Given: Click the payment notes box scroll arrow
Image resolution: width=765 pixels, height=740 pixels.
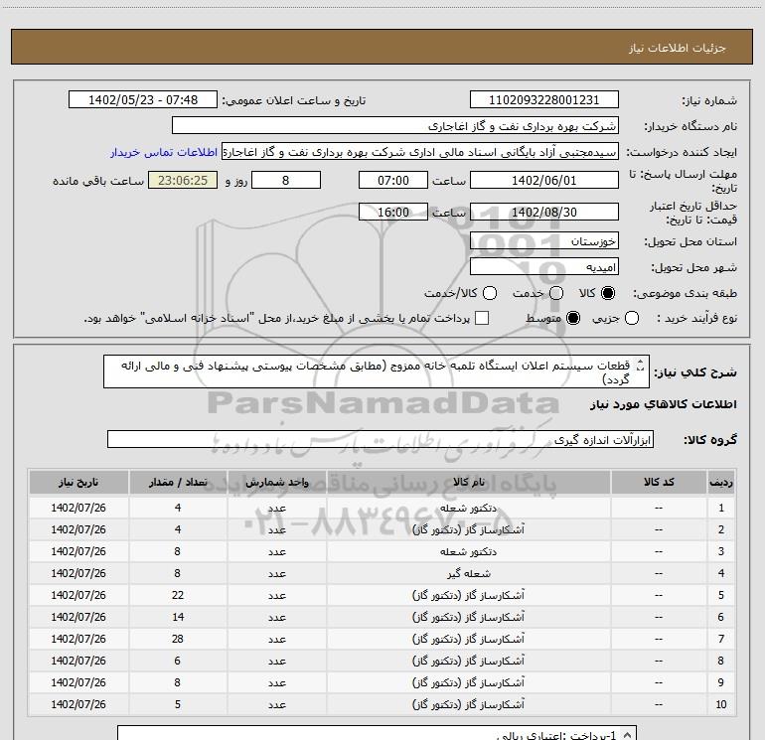Looking at the screenshot, I should (x=628, y=734).
